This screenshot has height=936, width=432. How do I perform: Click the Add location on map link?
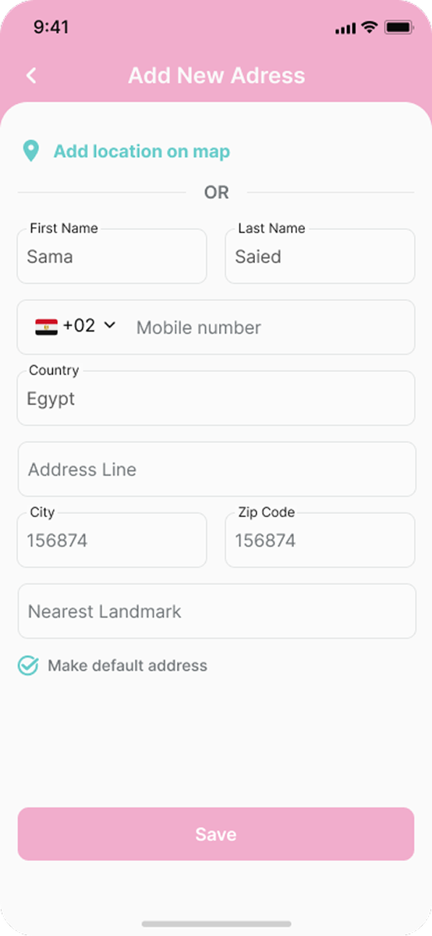[x=141, y=151]
